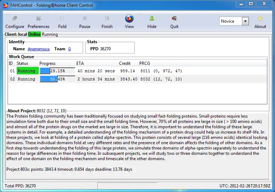Viewport: 275px width, 192px height.
Task: Pause folding with the Pause icon
Action: pyautogui.click(x=85, y=18)
